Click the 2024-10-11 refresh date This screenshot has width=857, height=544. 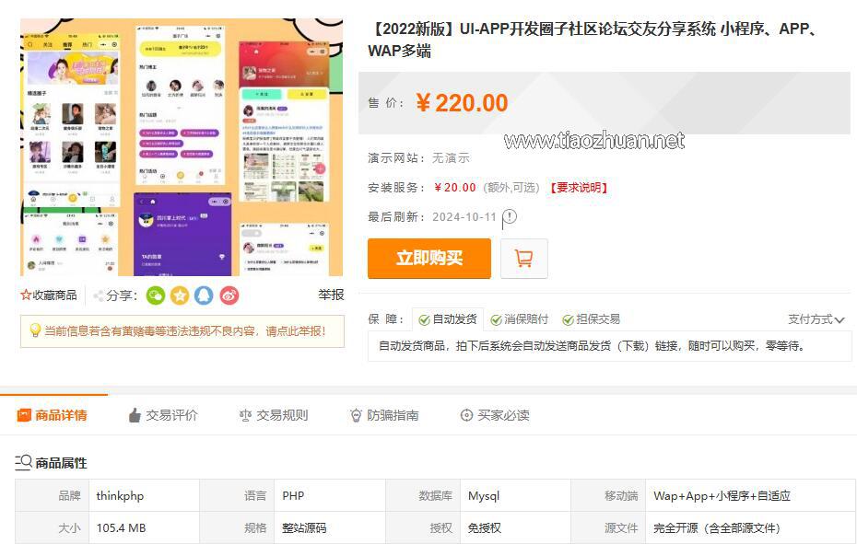(x=464, y=217)
